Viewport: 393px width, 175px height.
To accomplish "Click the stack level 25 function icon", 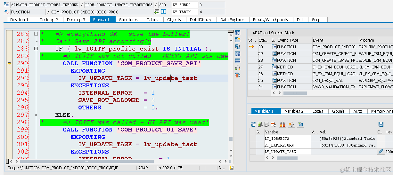I will pyautogui.click(x=274, y=80).
